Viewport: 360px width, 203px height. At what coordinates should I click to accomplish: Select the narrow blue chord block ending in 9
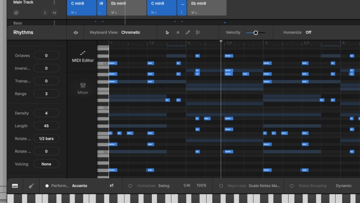(102, 7)
